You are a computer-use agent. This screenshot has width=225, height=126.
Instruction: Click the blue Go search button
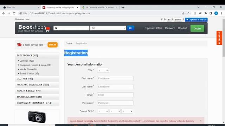[130, 28]
